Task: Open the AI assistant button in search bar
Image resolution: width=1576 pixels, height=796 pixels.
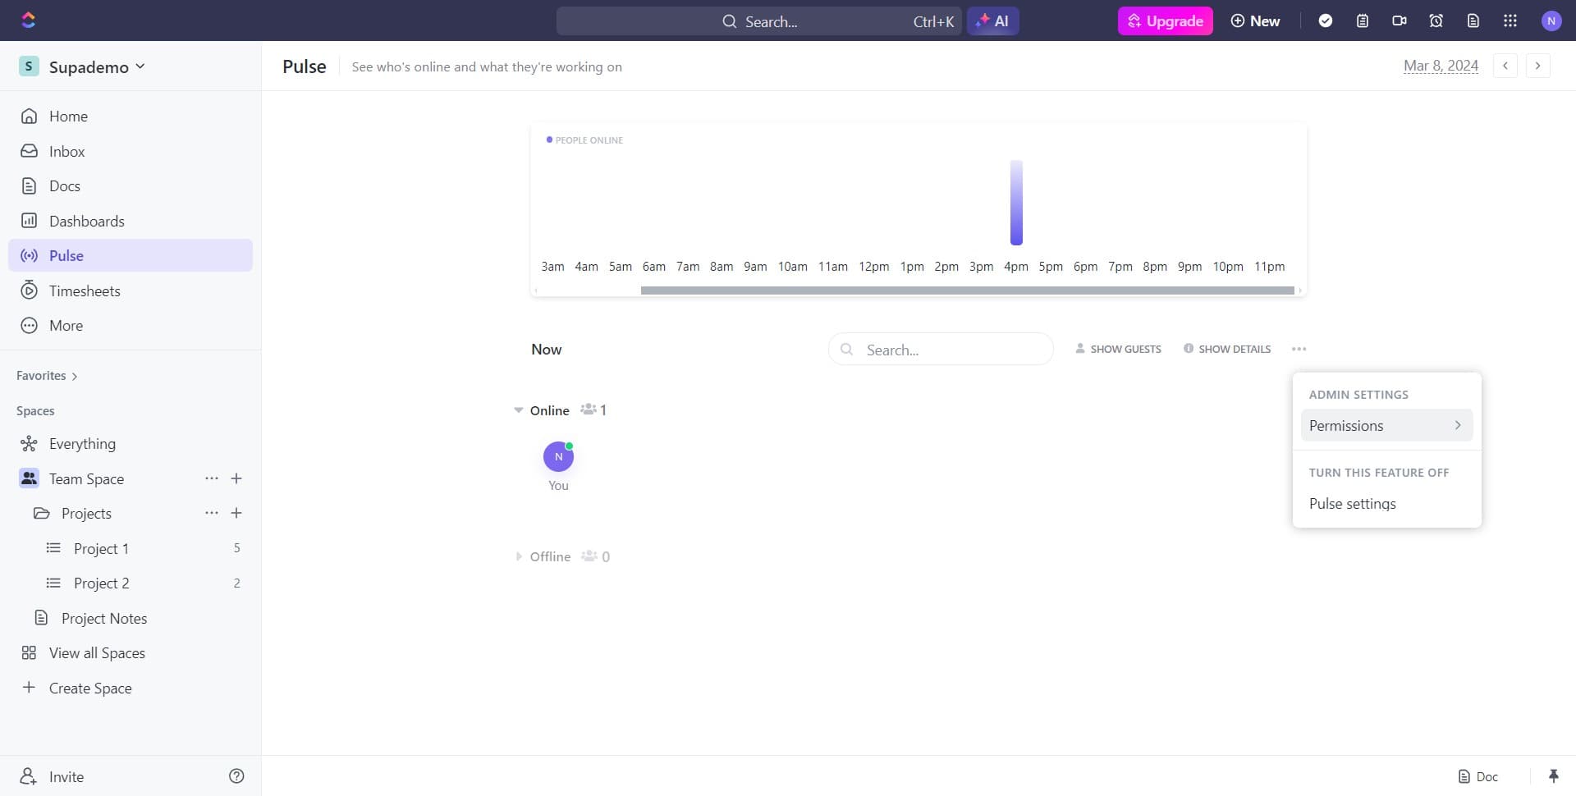Action: tap(993, 21)
